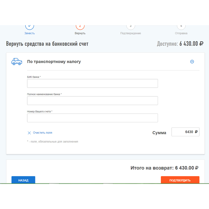The image size is (209, 209).
Task: Click the X icon beside Очистить поля
Action: [29, 133]
